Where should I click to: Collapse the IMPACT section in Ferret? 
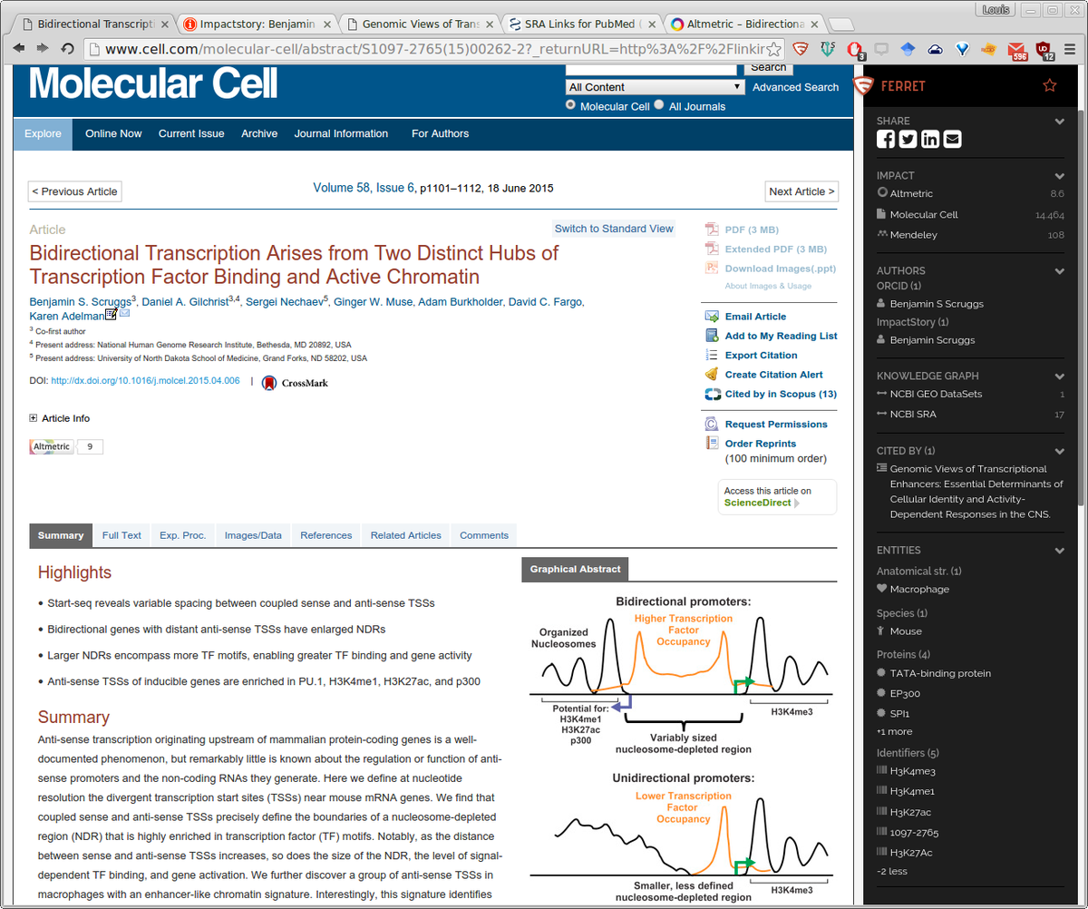(1059, 176)
